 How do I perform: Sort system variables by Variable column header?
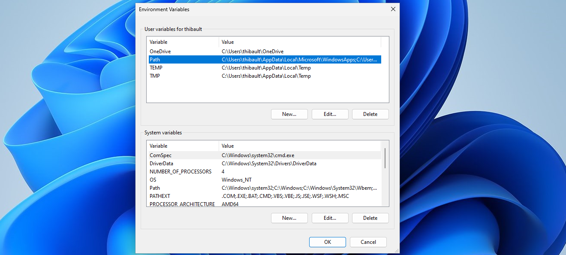183,146
